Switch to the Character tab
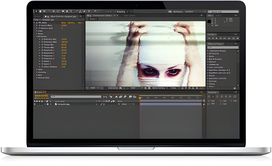Image resolution: width=272 pixels, height=166 pixels. pyautogui.click(x=230, y=44)
